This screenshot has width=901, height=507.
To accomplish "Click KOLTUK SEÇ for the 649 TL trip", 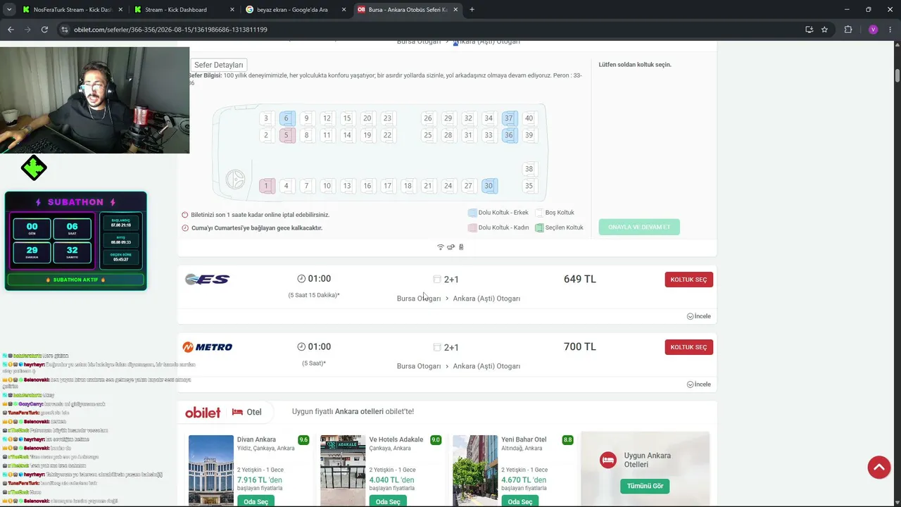I will pyautogui.click(x=688, y=280).
